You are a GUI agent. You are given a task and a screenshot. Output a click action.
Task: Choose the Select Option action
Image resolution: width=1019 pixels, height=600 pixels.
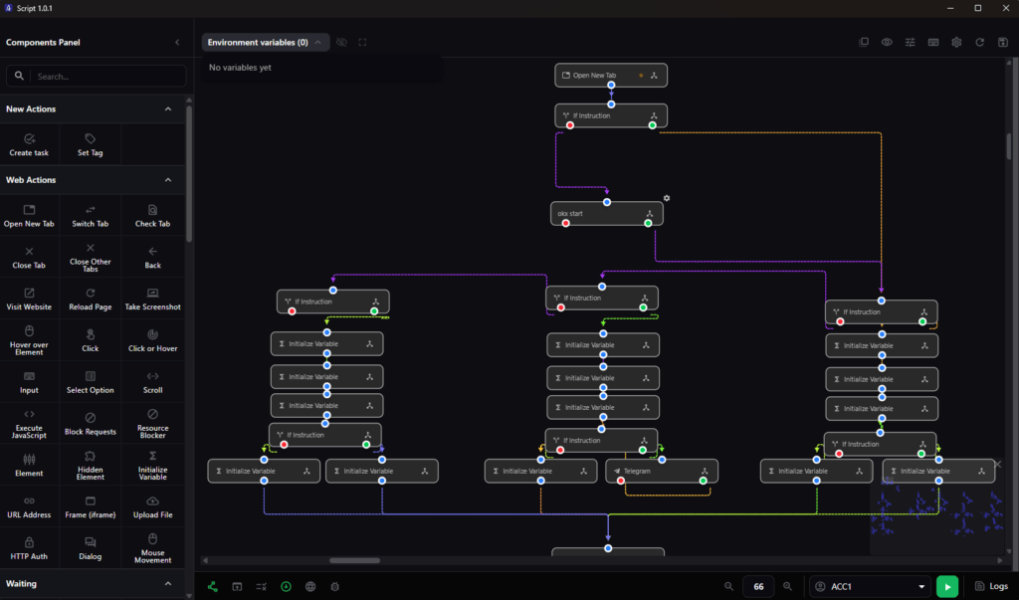(91, 382)
